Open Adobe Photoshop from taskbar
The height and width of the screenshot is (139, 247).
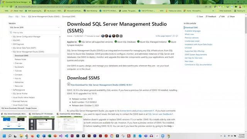tap(78, 136)
